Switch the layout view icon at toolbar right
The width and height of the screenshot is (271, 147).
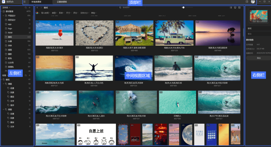tap(239, 7)
